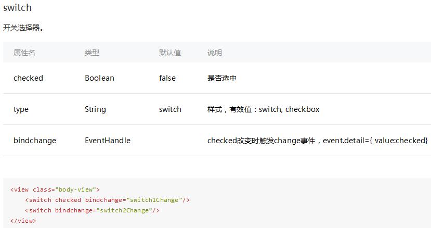Click the 开关选择器 description text
This screenshot has width=431, height=228.
[x=23, y=28]
